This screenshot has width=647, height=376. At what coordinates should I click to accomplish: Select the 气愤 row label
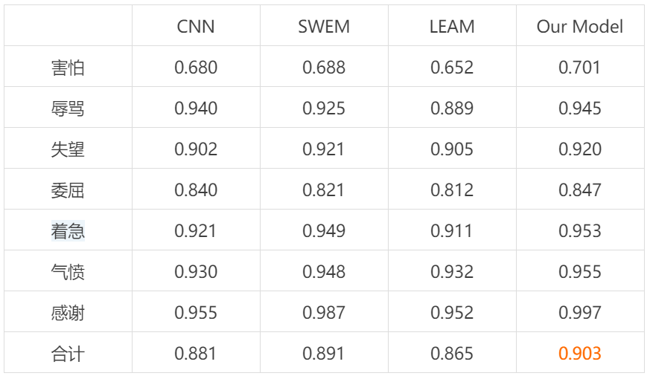68,272
